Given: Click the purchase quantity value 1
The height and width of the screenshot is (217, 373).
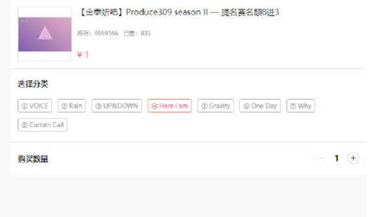Looking at the screenshot, I should [336, 158].
